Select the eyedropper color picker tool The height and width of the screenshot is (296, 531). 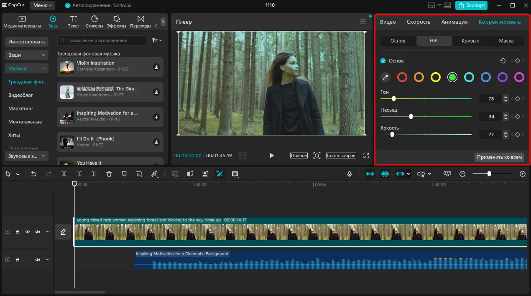tap(385, 77)
